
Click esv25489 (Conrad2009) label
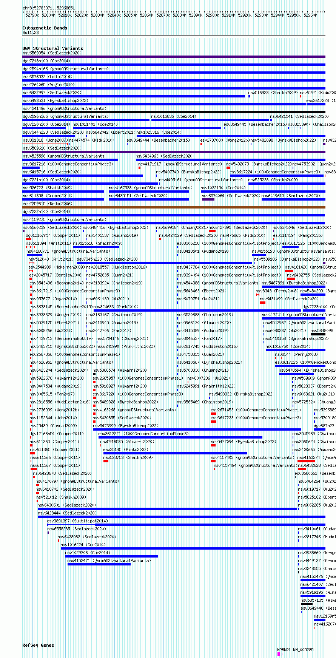tap(54, 426)
